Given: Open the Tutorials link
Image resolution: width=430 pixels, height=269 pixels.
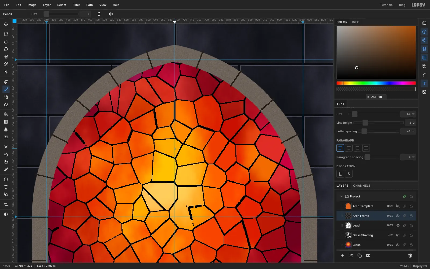Looking at the screenshot, I should click(386, 5).
